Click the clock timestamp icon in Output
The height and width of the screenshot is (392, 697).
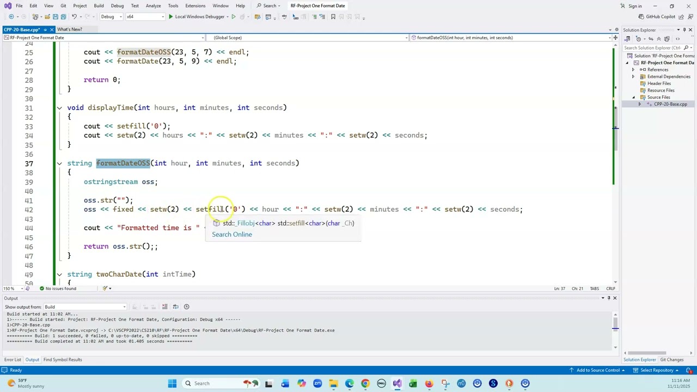click(x=186, y=307)
